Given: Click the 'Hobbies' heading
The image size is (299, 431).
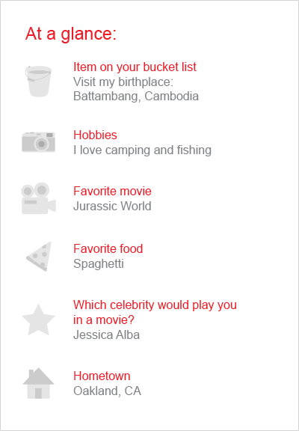Looking at the screenshot, I should pos(95,135).
